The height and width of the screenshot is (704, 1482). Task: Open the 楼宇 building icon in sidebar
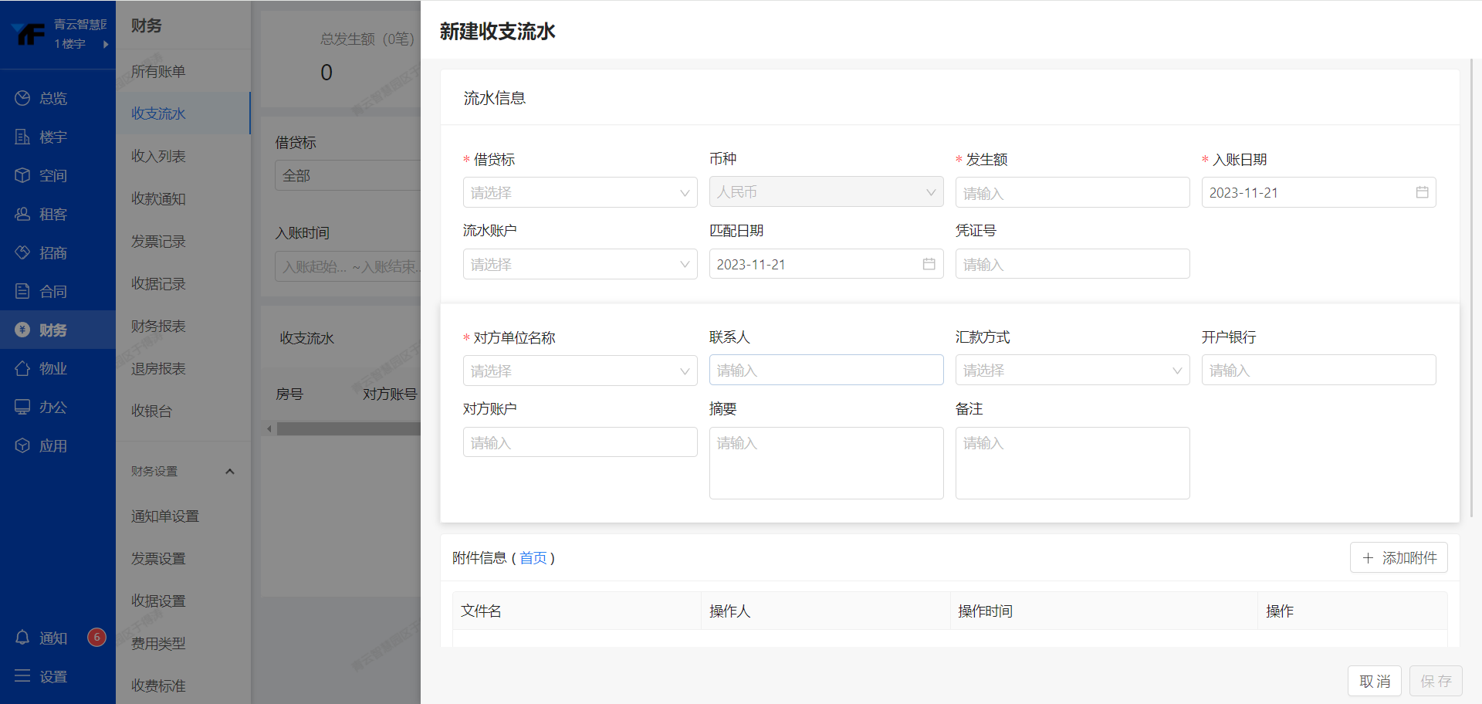click(22, 137)
